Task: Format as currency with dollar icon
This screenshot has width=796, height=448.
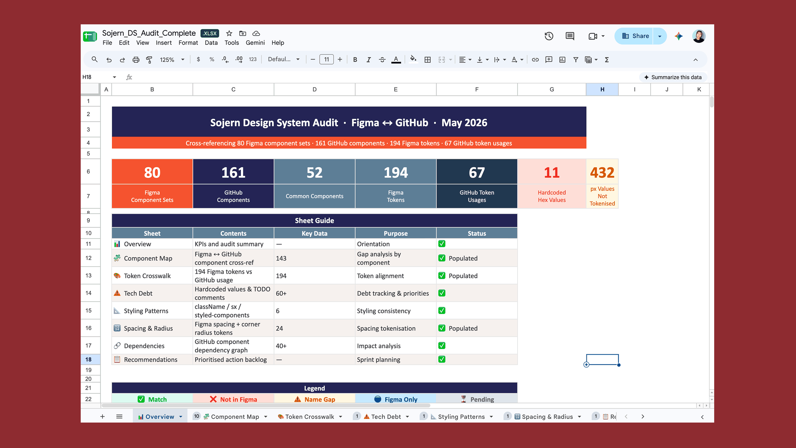Action: [x=198, y=59]
